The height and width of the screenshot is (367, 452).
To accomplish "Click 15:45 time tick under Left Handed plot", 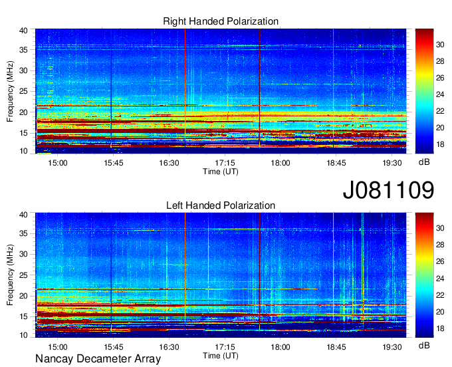I will [x=113, y=347].
